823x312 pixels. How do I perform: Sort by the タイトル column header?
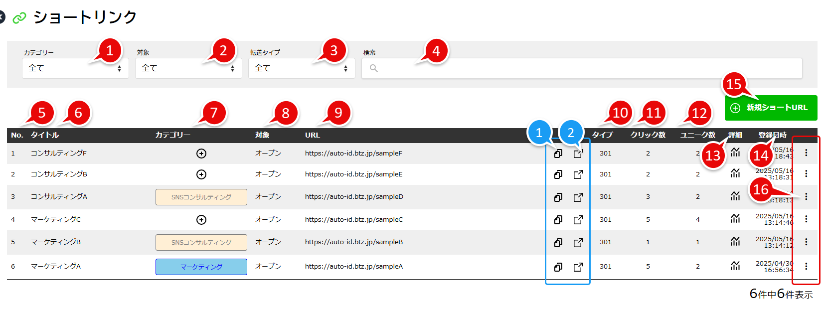click(45, 135)
